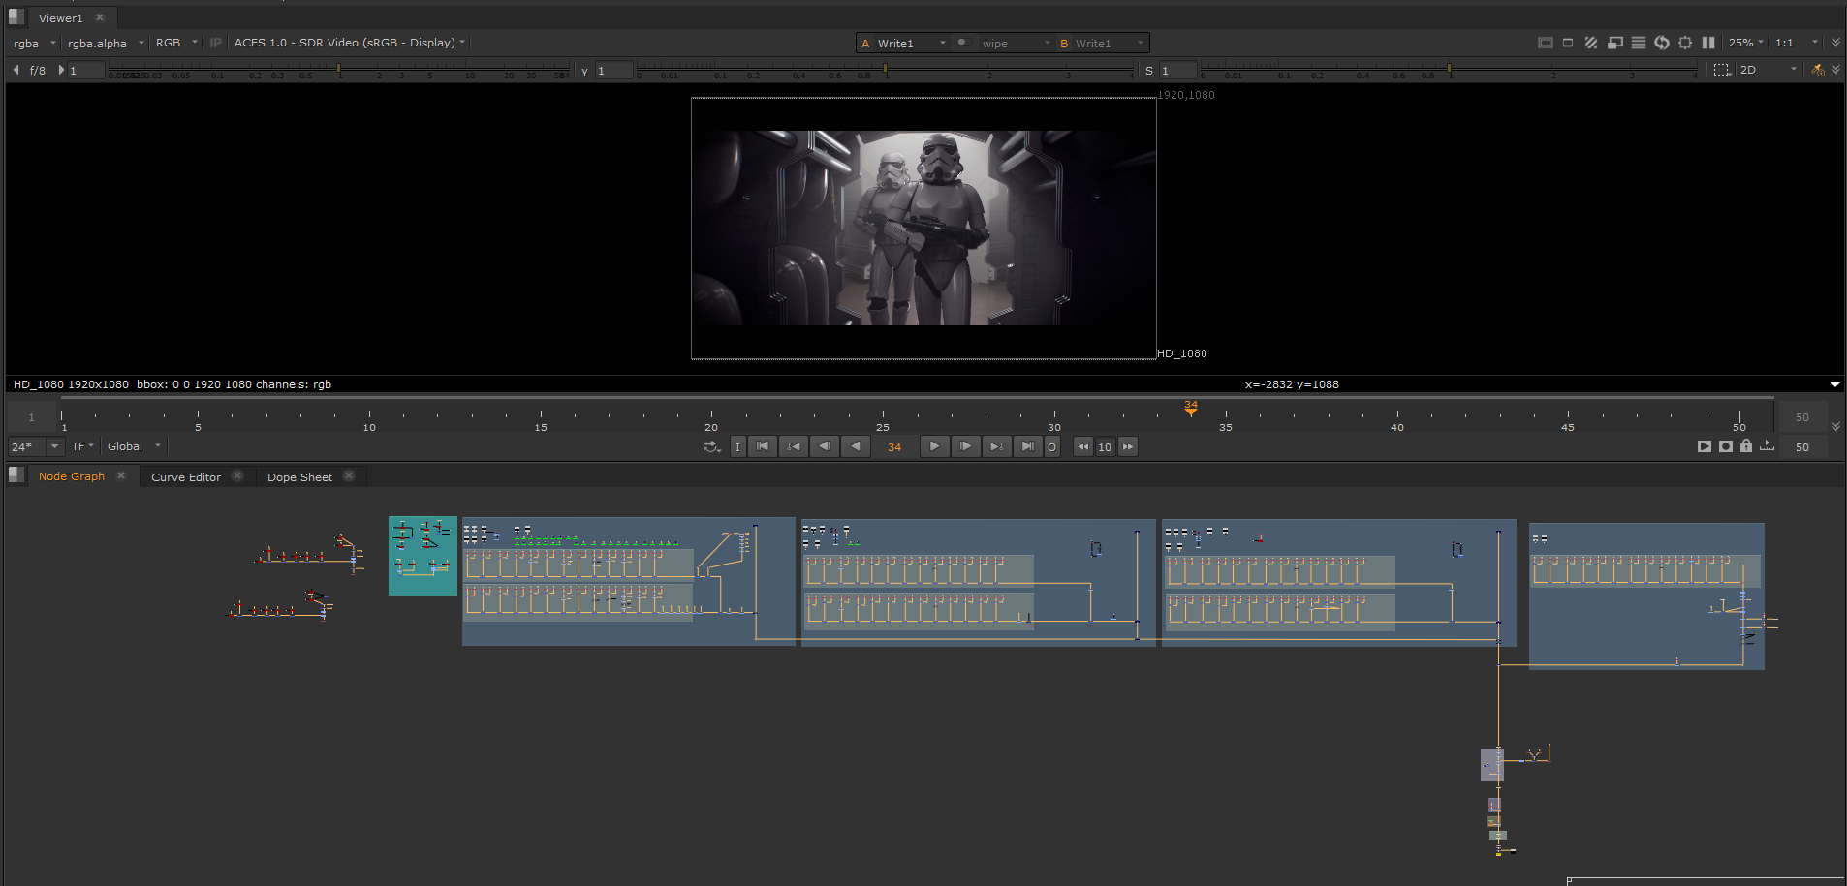Decrease gain with the left f-stop arrow
This screenshot has height=886, width=1847.
(x=16, y=70)
